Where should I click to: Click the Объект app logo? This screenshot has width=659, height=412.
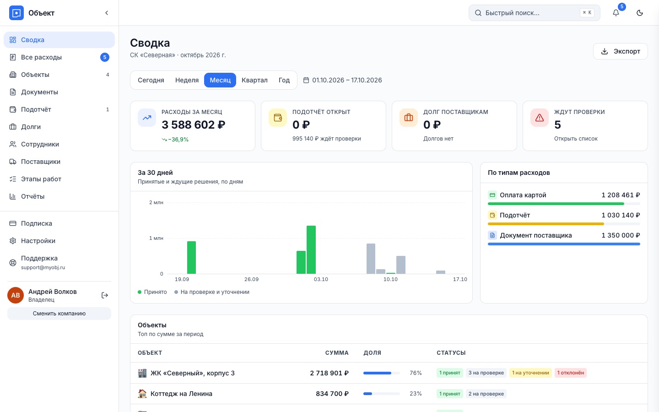click(16, 13)
